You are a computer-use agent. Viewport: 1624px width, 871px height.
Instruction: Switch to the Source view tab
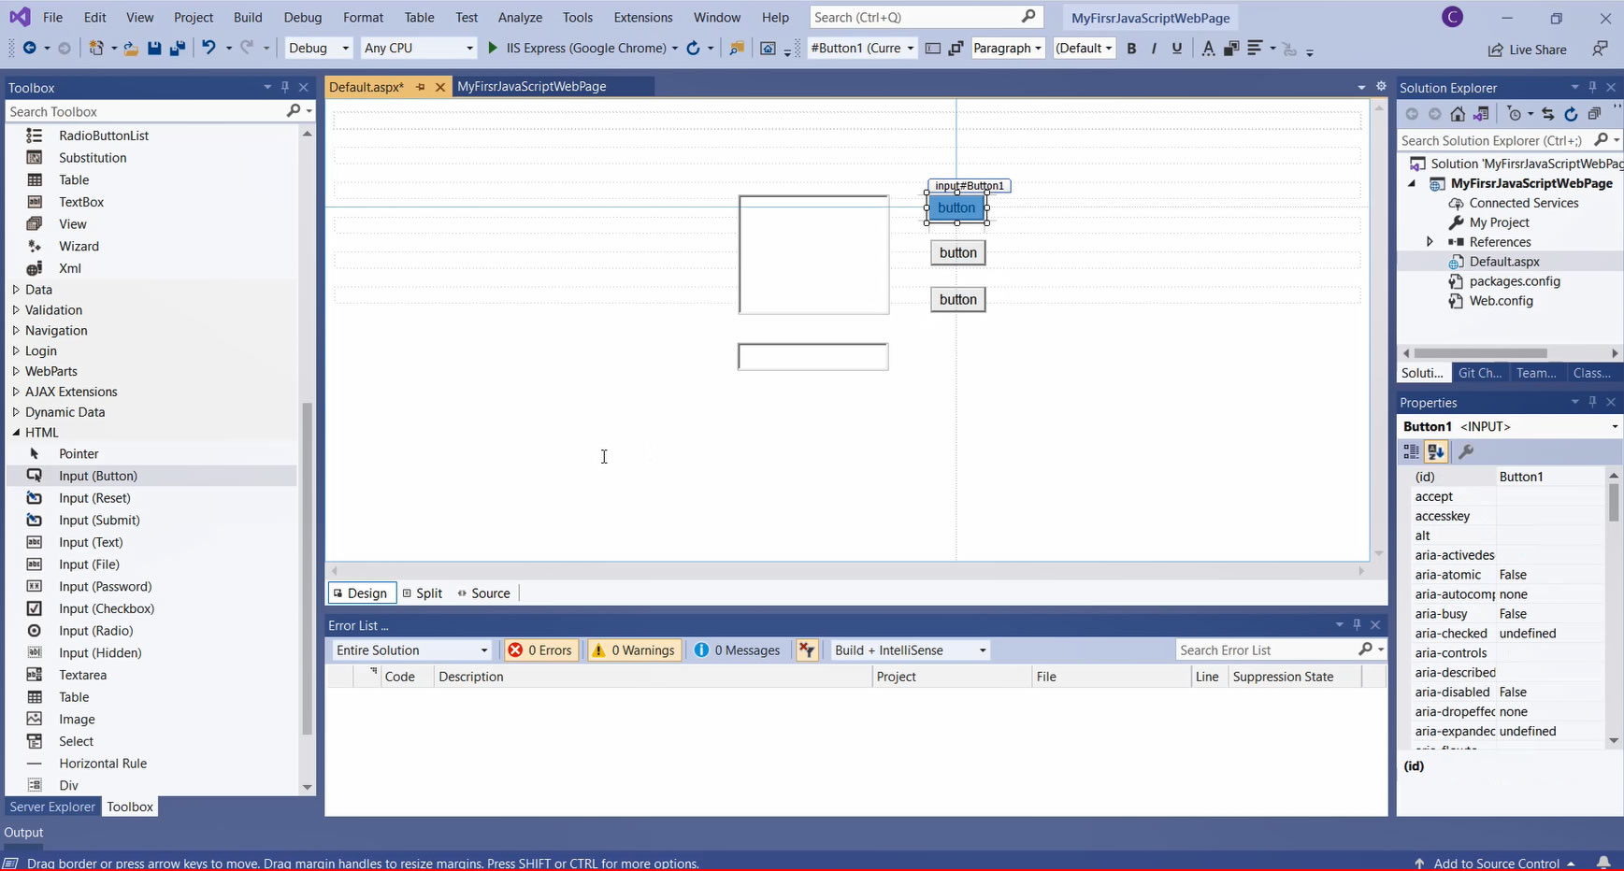coord(483,593)
